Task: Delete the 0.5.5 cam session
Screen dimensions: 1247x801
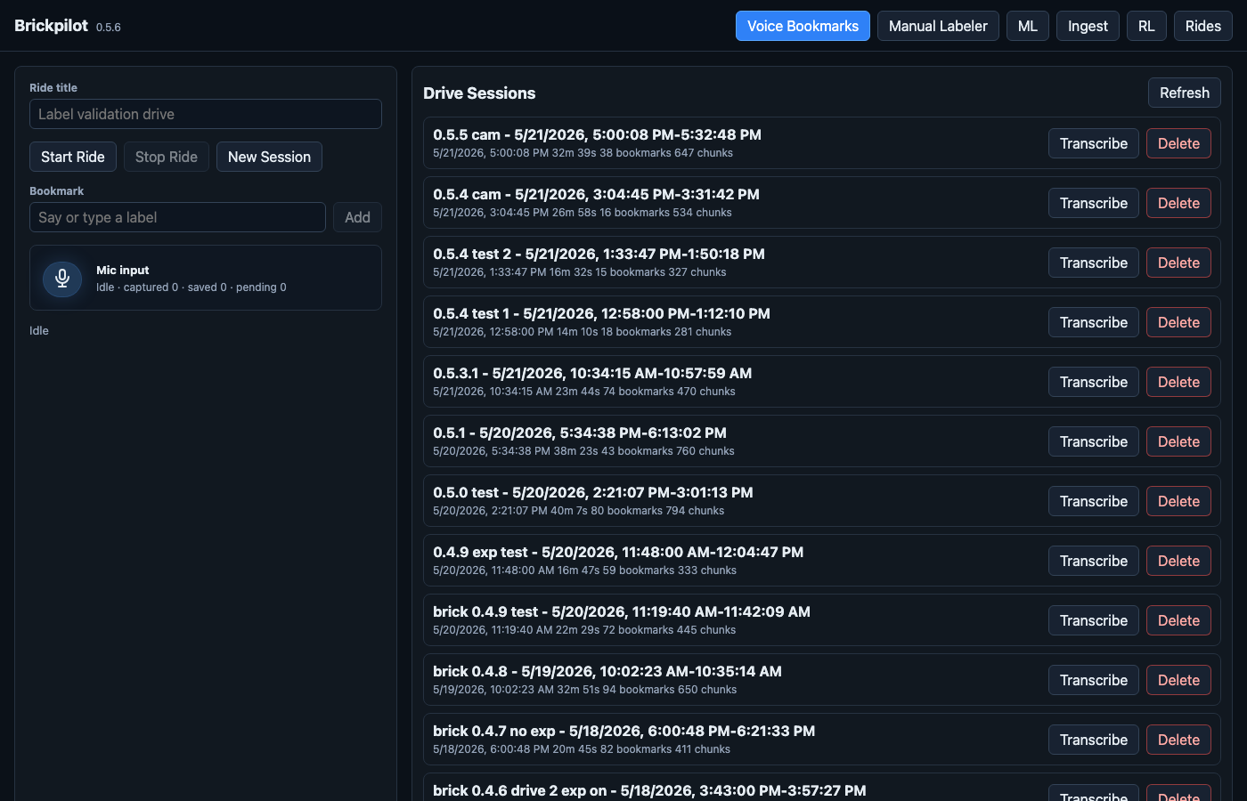Action: click(x=1178, y=143)
